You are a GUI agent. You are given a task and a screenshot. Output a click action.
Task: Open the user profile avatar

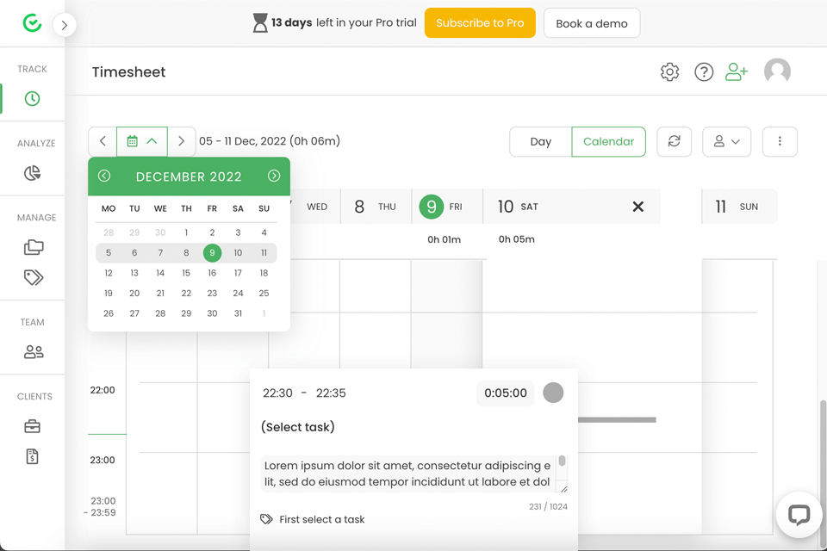tap(777, 71)
